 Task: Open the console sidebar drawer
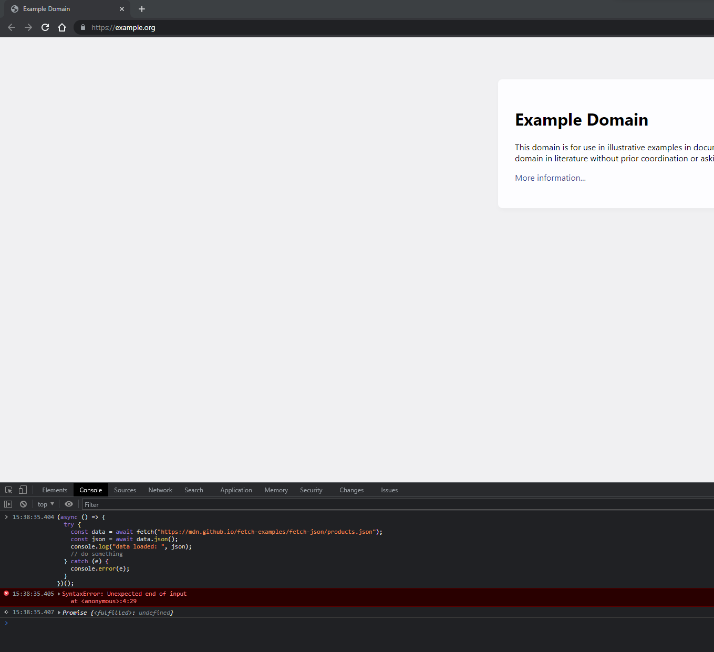pyautogui.click(x=8, y=504)
